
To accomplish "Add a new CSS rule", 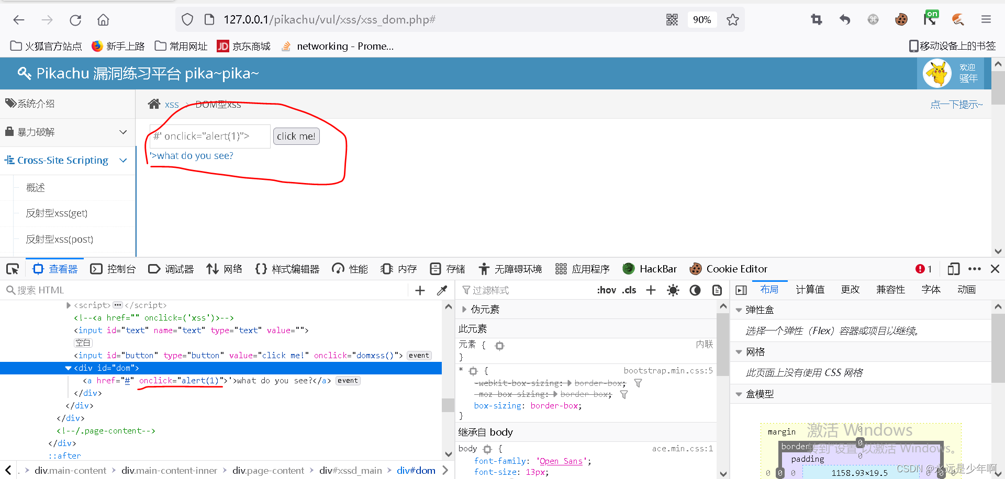I will pos(651,290).
